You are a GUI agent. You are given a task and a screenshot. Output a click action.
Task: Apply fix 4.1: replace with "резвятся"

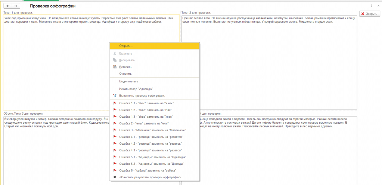(155, 137)
